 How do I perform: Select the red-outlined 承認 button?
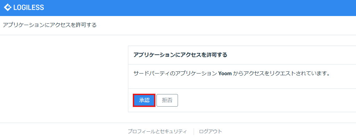(144, 100)
